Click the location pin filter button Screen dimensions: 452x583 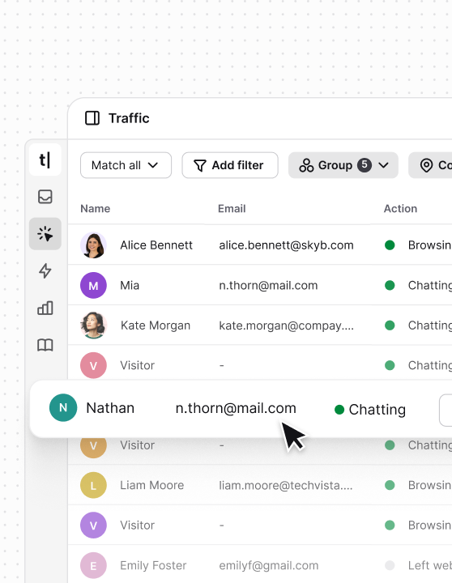click(x=430, y=165)
